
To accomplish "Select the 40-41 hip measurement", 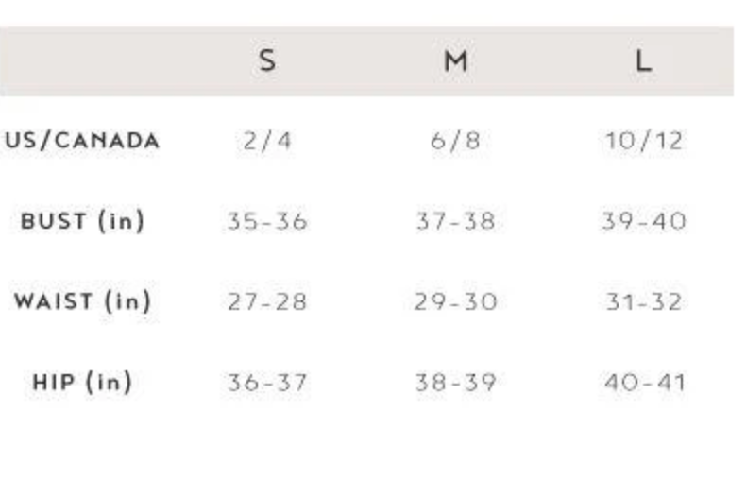I will (x=643, y=383).
